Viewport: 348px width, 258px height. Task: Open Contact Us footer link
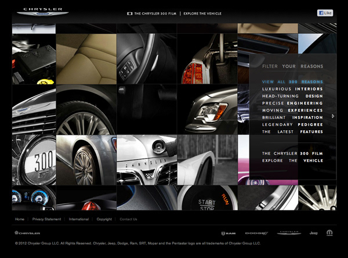click(x=128, y=219)
